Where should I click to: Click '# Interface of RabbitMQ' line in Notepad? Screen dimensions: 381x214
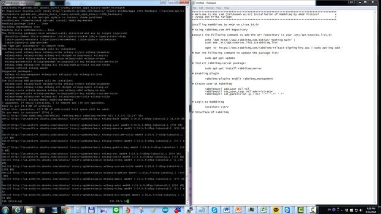(x=210, y=112)
